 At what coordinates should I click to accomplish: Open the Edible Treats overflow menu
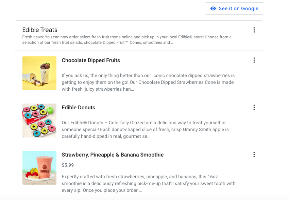[x=254, y=30]
